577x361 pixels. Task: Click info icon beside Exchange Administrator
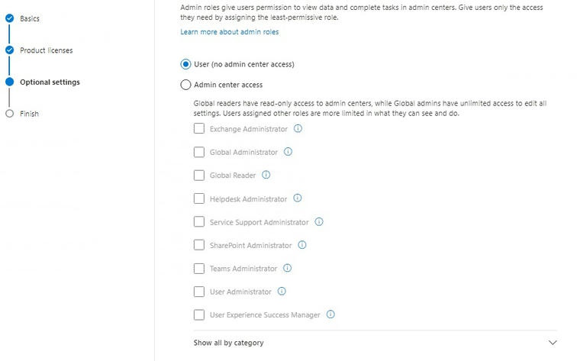(298, 129)
